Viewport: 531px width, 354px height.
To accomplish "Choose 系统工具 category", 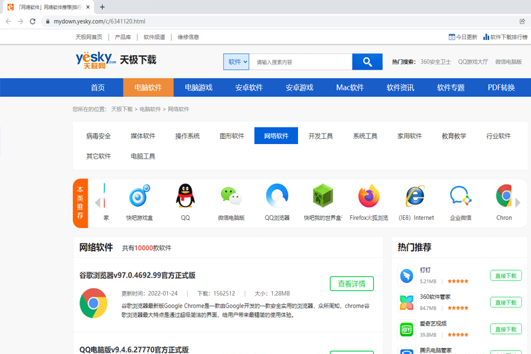I will (365, 136).
